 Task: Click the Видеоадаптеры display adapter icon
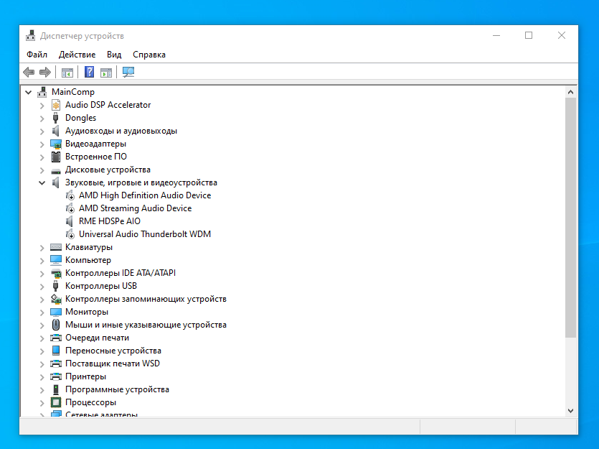click(x=56, y=144)
